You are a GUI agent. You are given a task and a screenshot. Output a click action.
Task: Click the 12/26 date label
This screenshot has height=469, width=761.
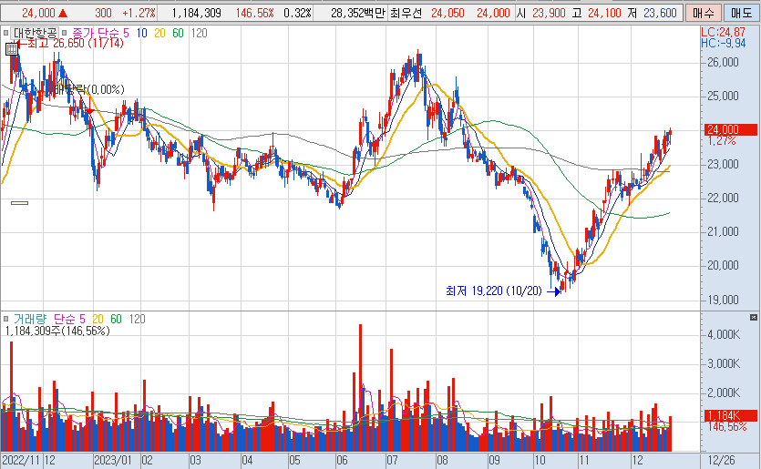[x=721, y=460]
